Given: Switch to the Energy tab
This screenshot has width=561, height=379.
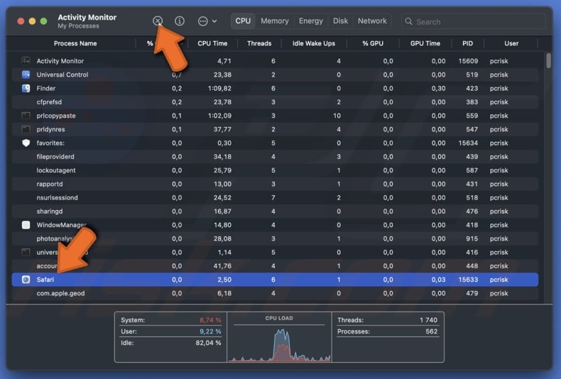Looking at the screenshot, I should pos(310,21).
